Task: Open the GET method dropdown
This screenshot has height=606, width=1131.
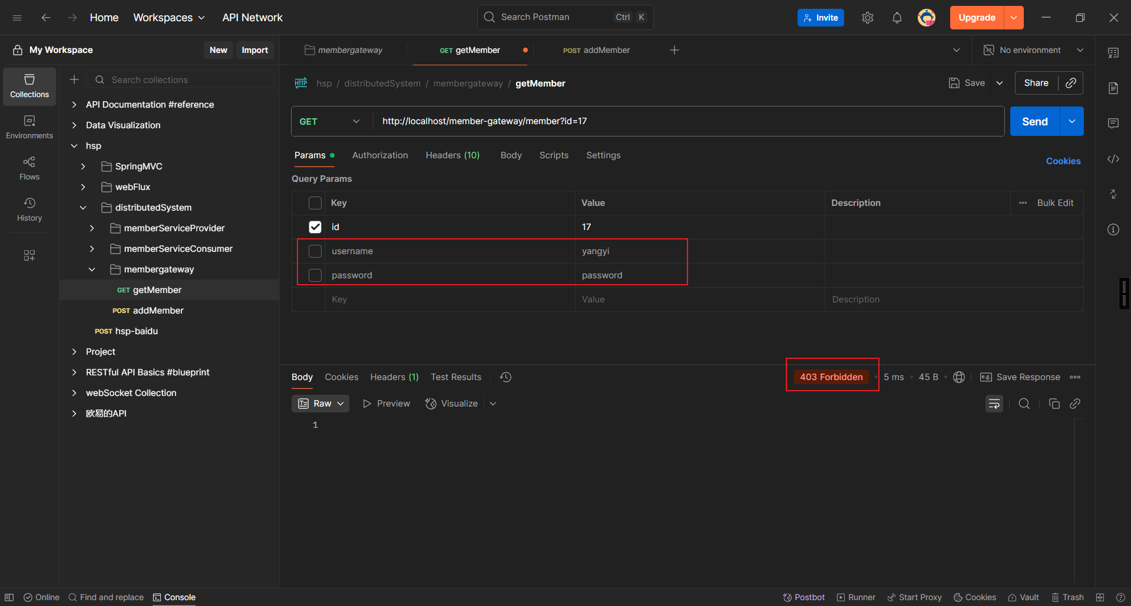Action: pyautogui.click(x=330, y=121)
